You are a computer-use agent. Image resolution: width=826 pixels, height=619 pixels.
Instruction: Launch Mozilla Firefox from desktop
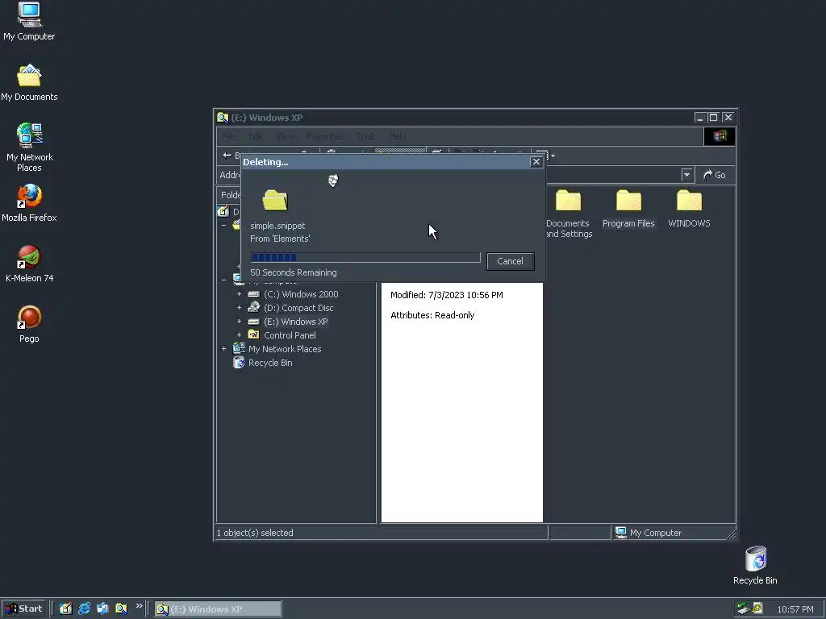[x=29, y=203]
